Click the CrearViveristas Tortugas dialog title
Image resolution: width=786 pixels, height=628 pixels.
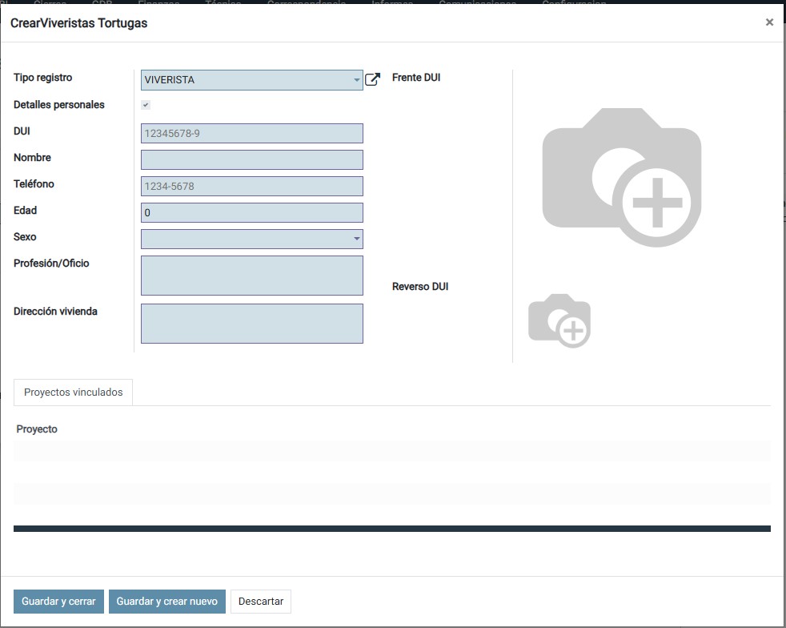78,23
